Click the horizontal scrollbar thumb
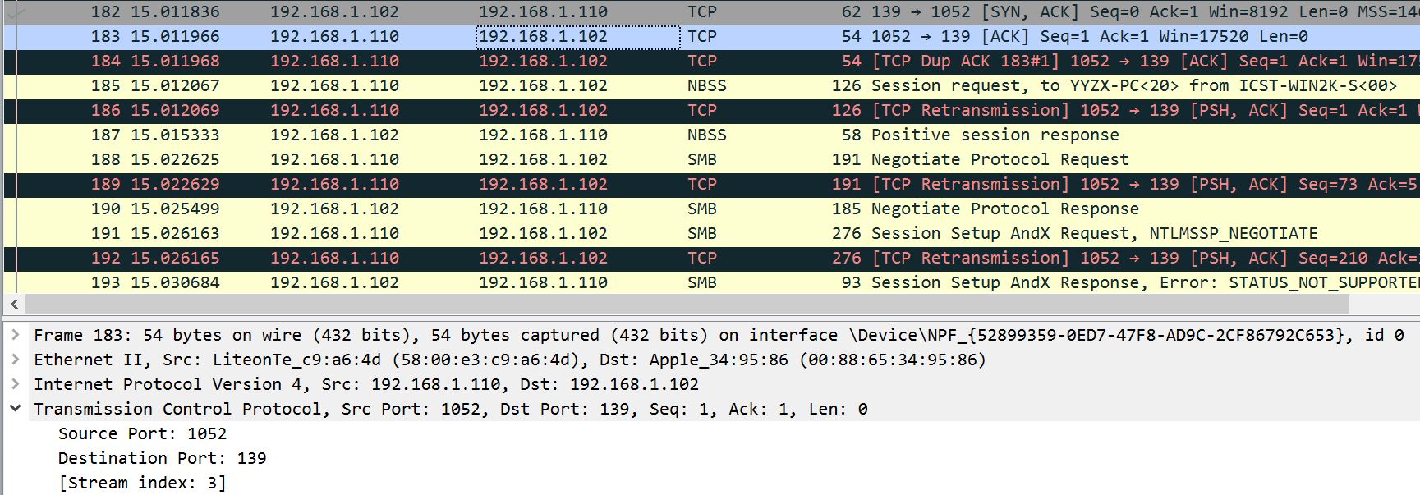The image size is (1420, 495). (x=687, y=305)
